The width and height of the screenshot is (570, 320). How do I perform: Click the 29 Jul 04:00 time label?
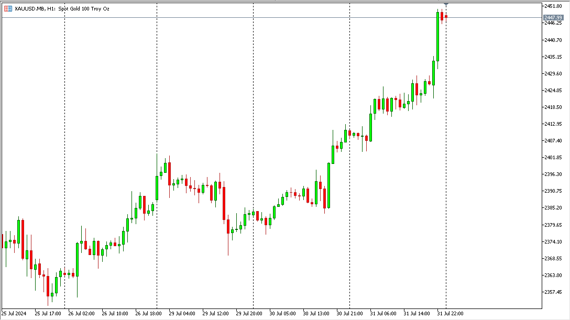[x=182, y=314]
